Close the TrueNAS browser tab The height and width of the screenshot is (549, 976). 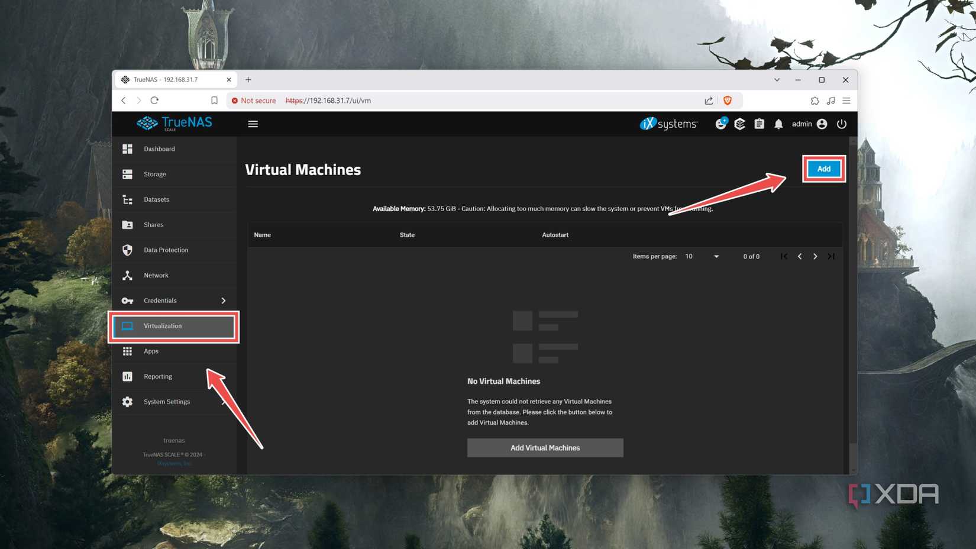coord(229,79)
